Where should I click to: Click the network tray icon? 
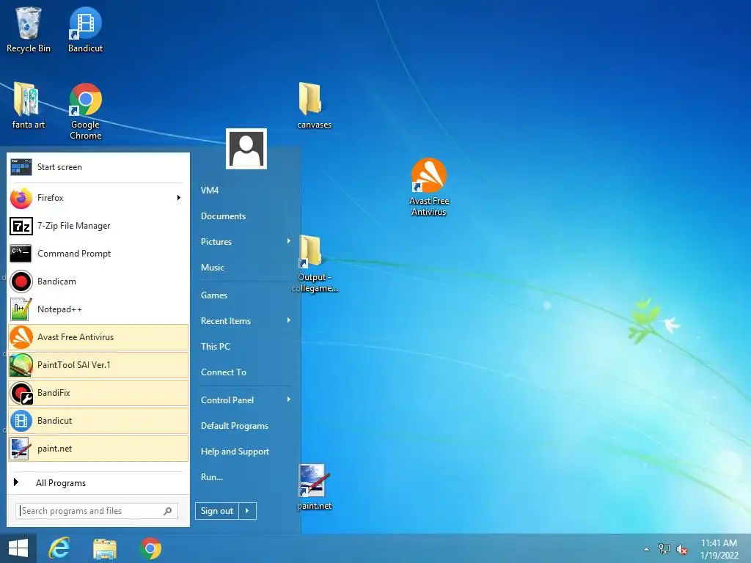(664, 549)
